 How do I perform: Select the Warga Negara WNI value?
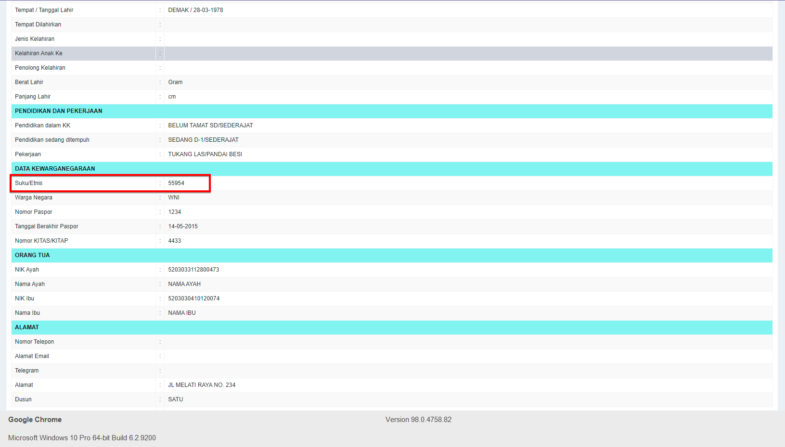173,198
